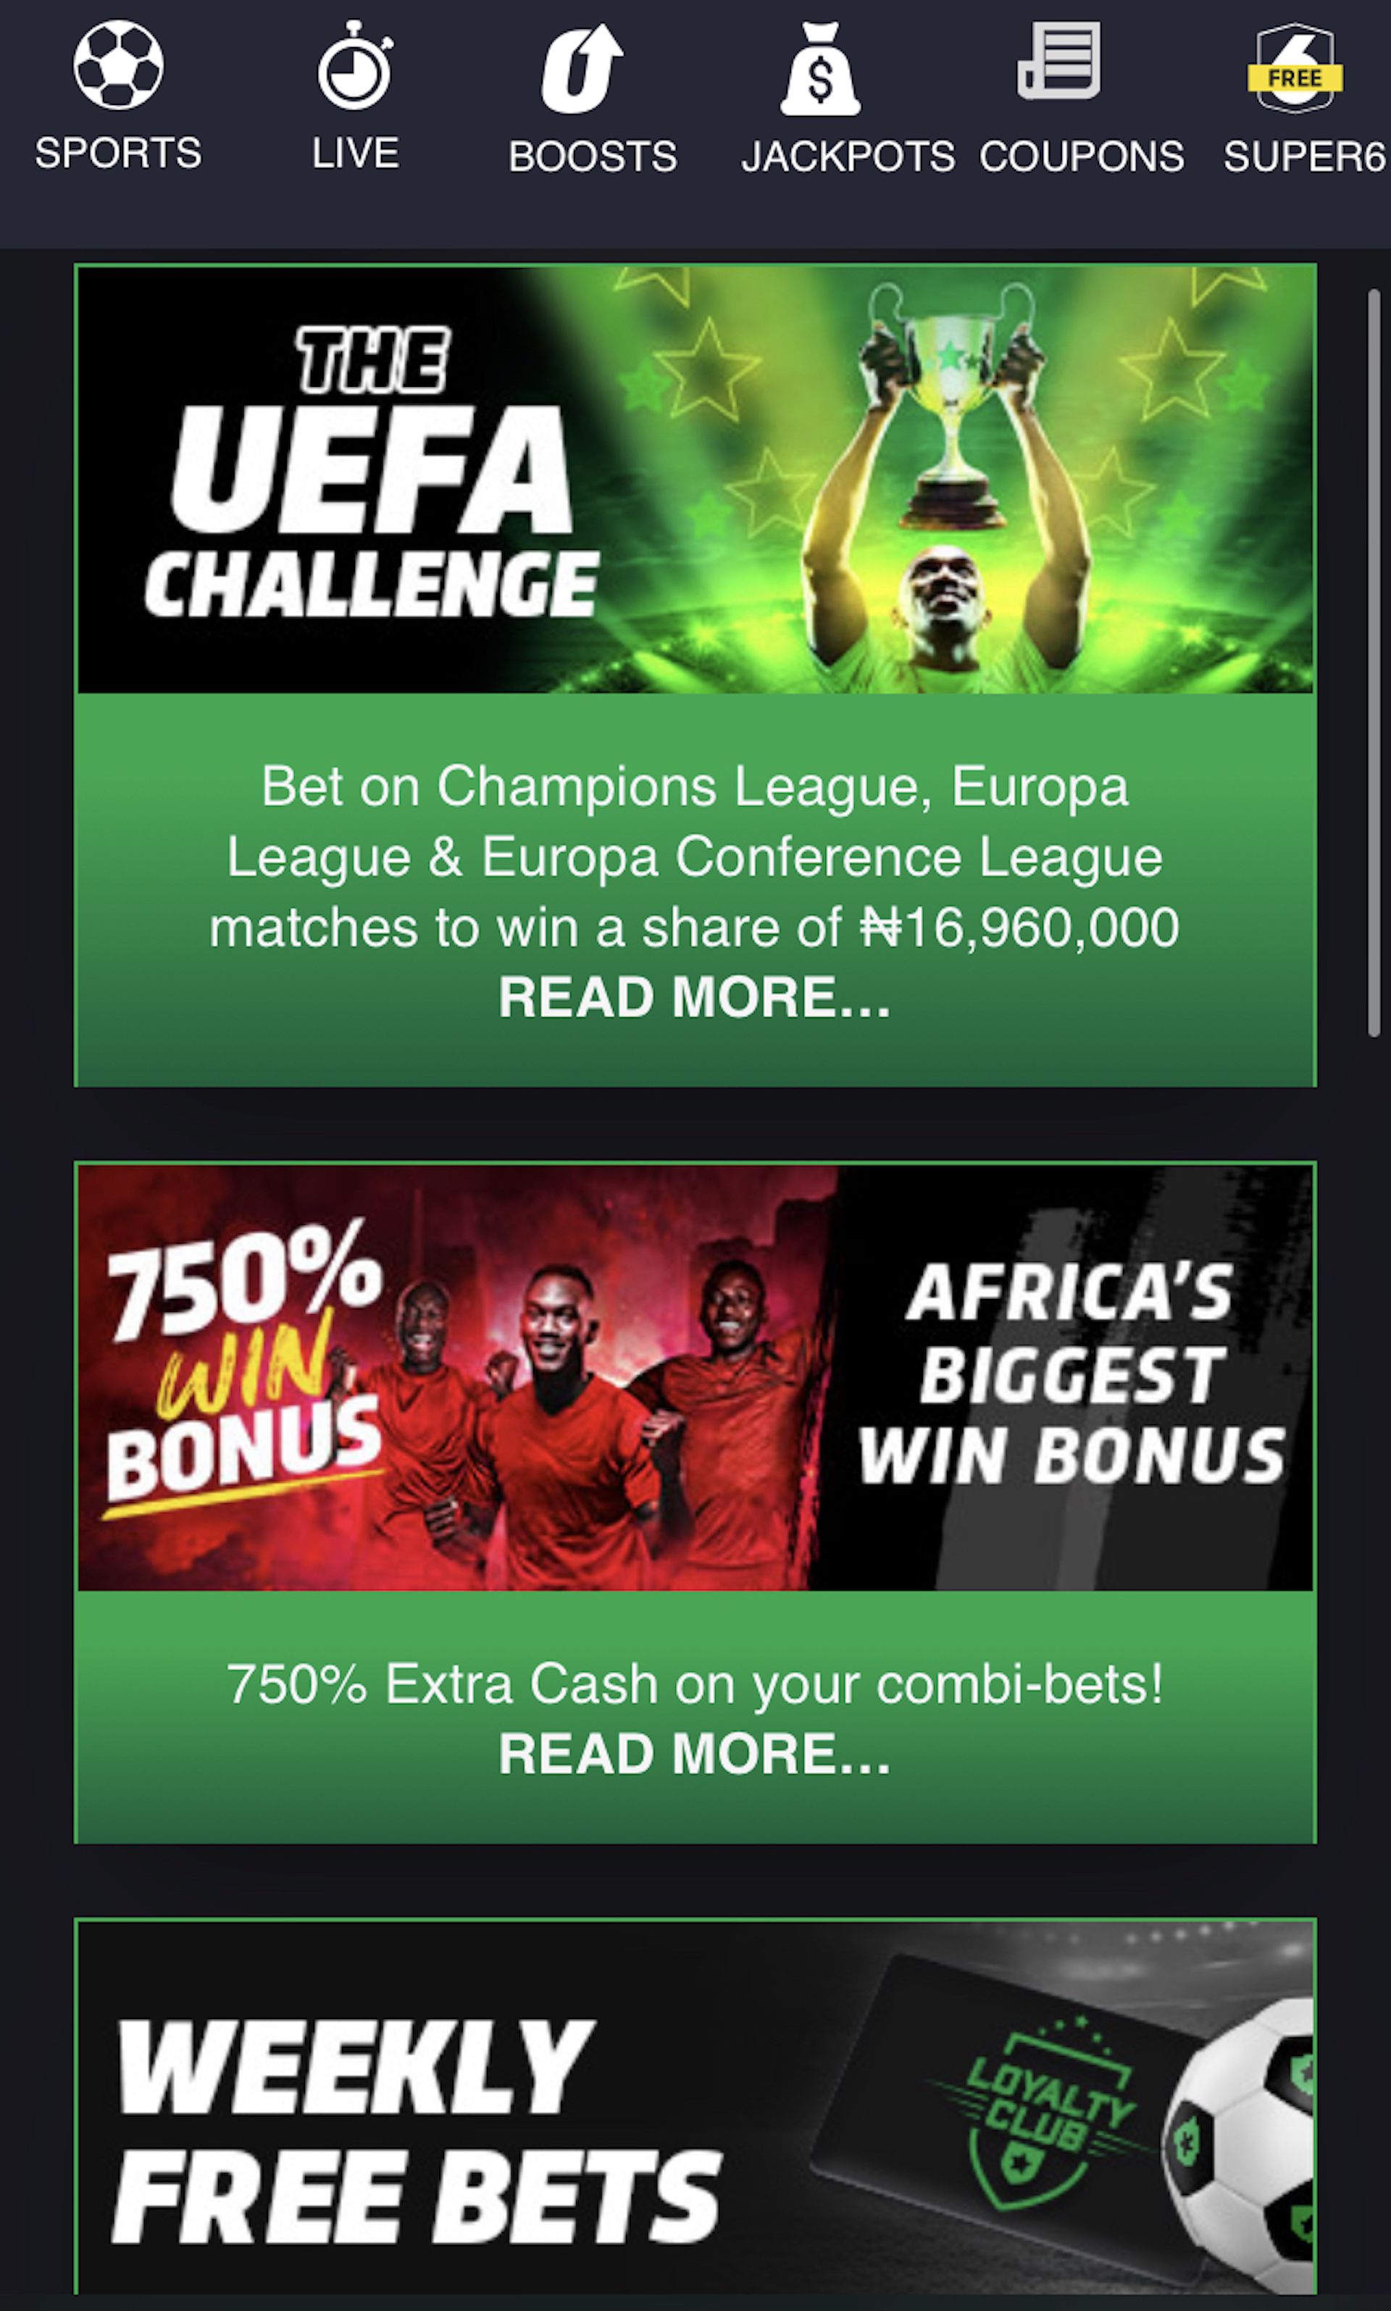
Task: Click the vertical scrollbar on the right
Action: tap(1374, 663)
